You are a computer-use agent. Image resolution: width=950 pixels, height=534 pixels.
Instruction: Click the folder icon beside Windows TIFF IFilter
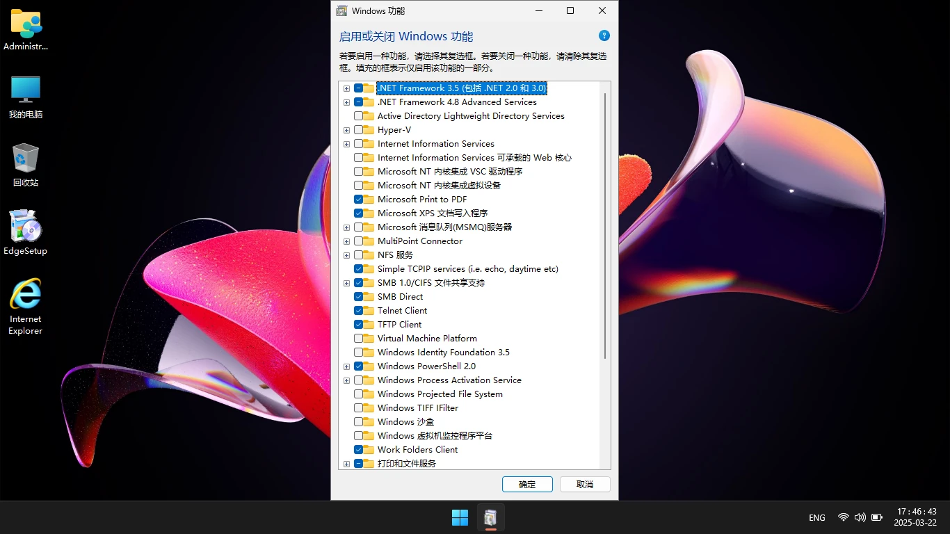coord(369,408)
